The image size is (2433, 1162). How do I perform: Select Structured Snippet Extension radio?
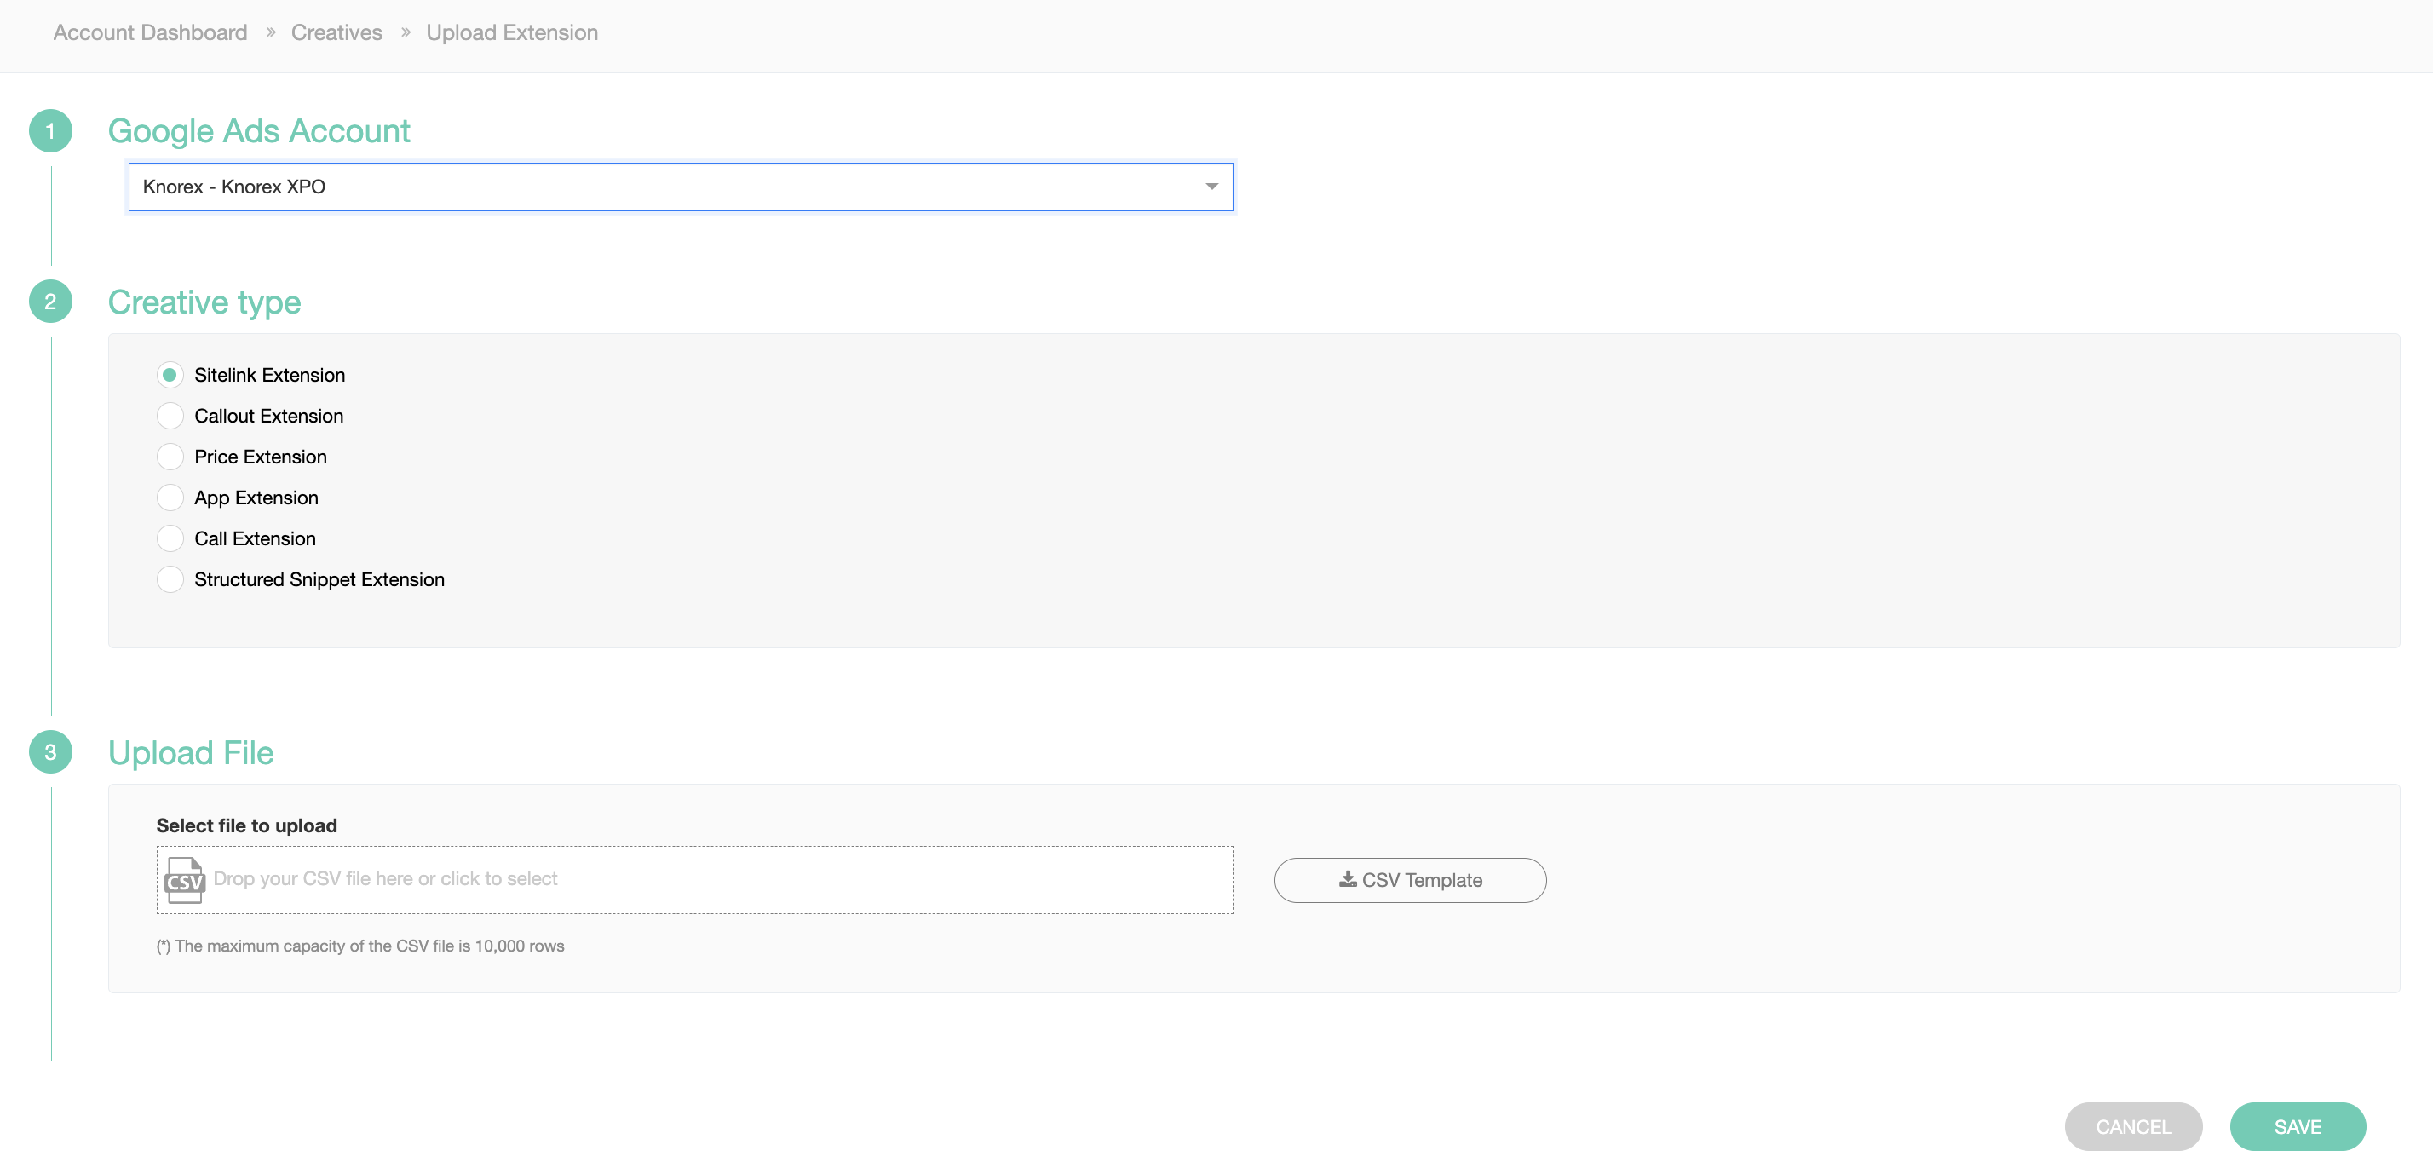[x=170, y=579]
